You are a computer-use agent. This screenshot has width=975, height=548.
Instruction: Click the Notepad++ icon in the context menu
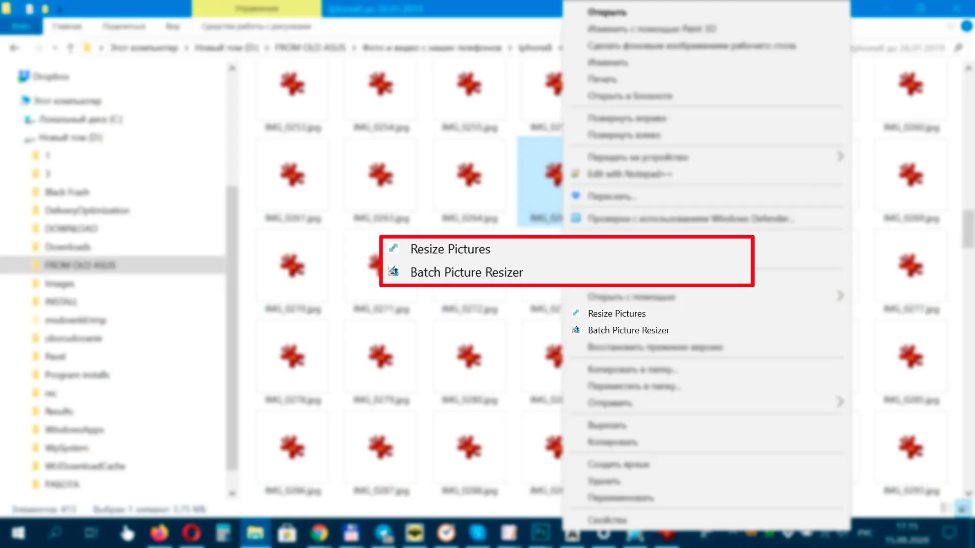576,174
